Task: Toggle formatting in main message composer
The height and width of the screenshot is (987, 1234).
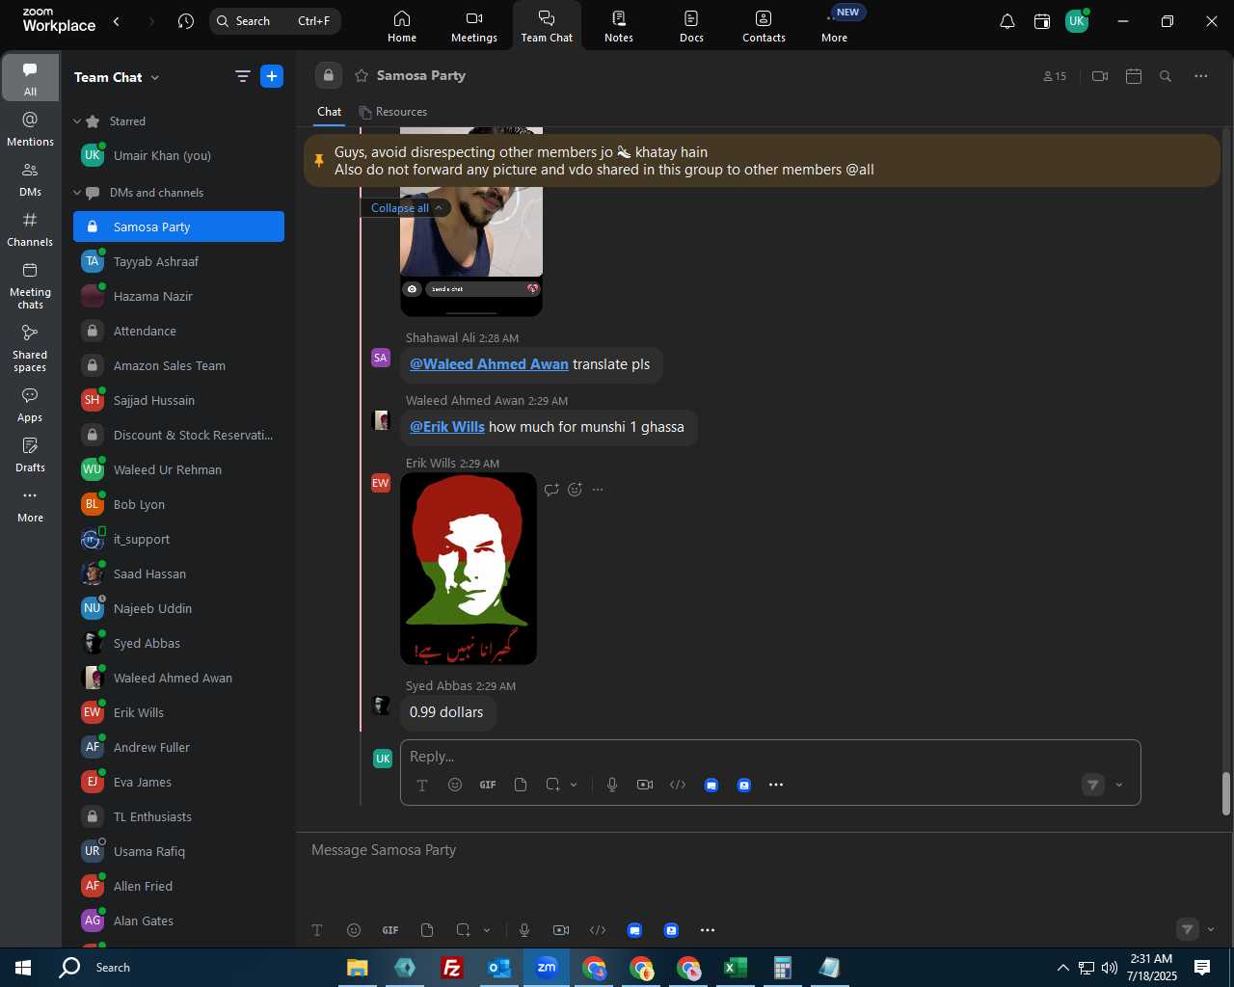Action: click(x=317, y=930)
